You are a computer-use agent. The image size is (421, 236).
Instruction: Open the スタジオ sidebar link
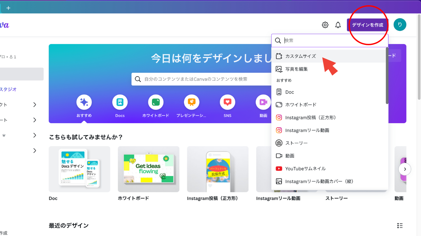point(8,89)
